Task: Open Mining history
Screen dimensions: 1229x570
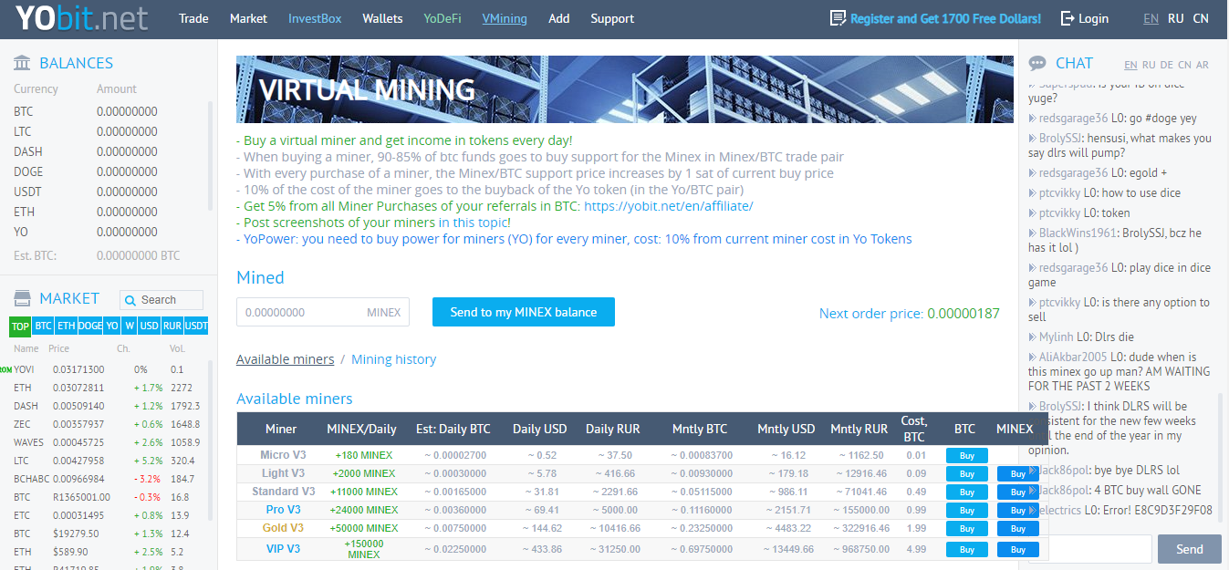Action: [x=394, y=359]
